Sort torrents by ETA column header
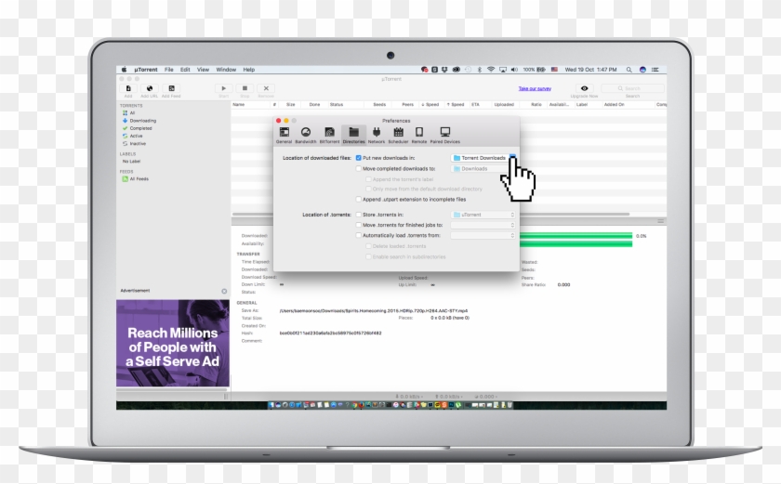This screenshot has width=781, height=484. [476, 105]
